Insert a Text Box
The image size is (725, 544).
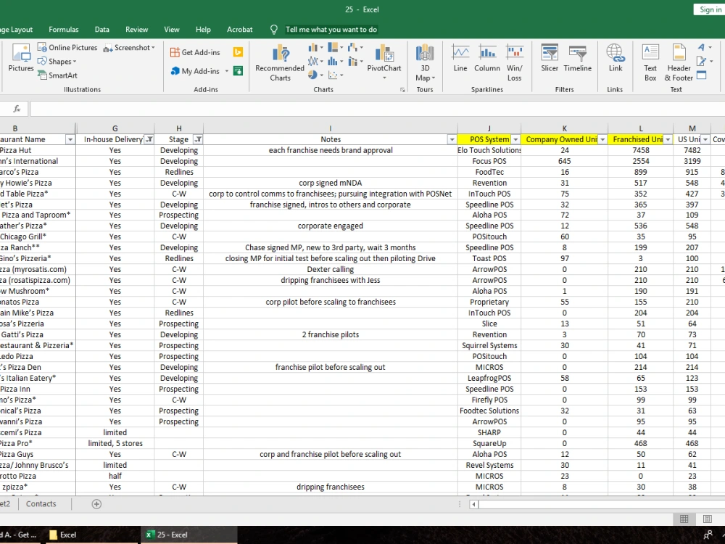[650, 63]
